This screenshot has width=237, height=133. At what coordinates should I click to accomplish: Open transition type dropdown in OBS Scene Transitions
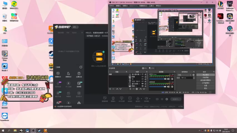point(184,75)
